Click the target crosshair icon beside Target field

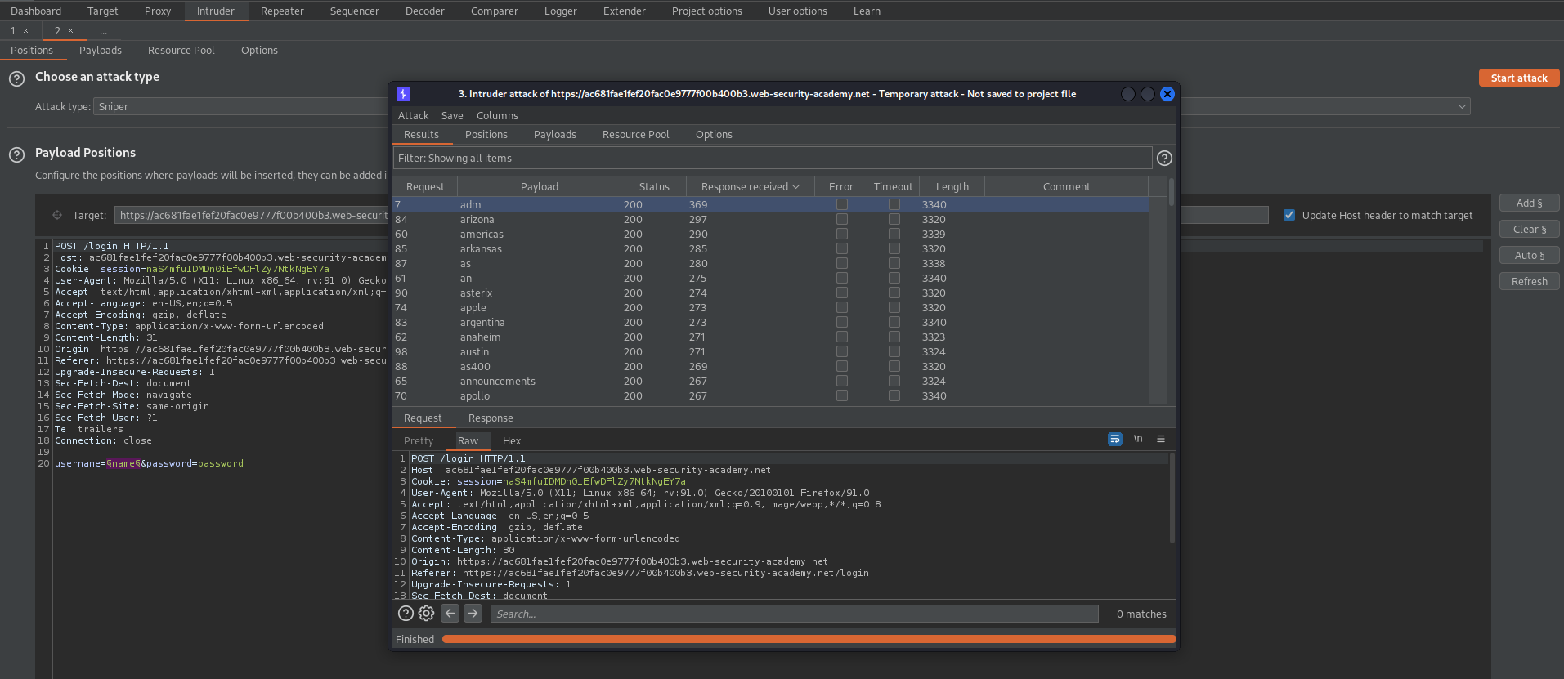[57, 215]
